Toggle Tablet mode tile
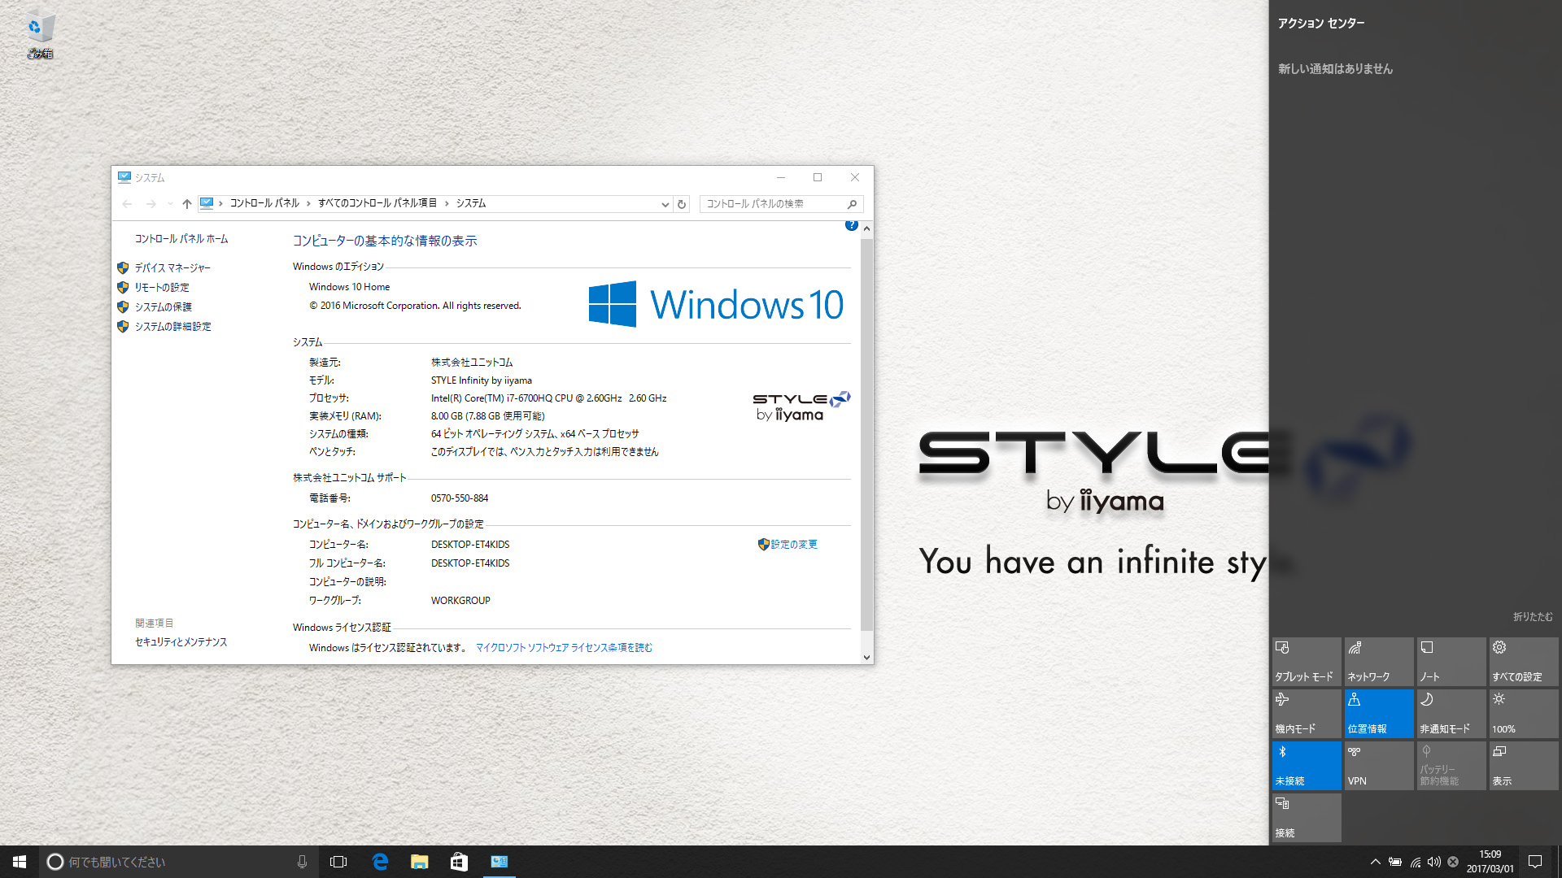 coord(1307,661)
